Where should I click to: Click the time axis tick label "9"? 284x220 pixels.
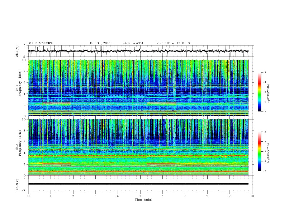click(x=229, y=196)
